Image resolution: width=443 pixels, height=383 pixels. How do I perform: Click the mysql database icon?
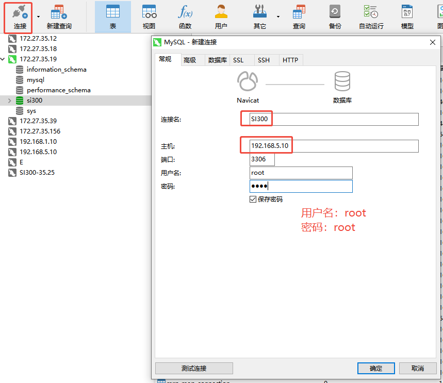coord(20,80)
